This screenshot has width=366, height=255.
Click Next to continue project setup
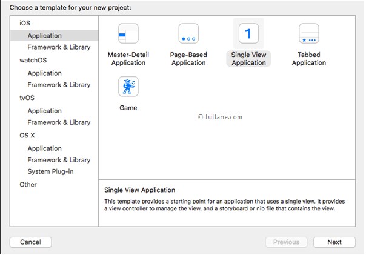click(334, 242)
